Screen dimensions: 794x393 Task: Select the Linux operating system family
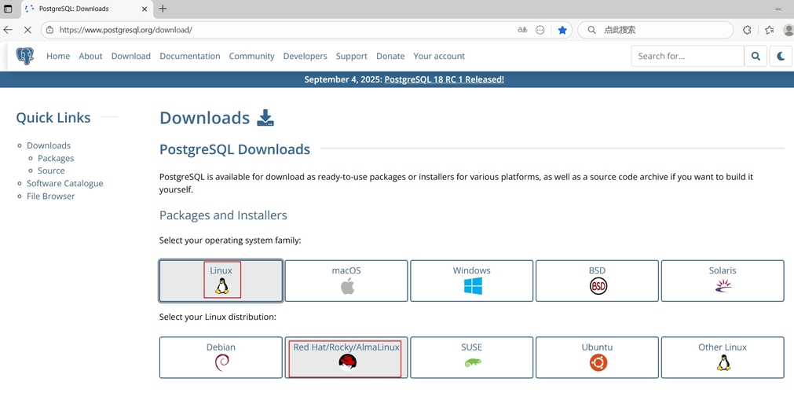click(x=221, y=281)
